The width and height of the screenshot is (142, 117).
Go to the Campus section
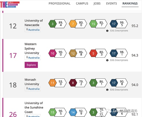click(x=82, y=4)
